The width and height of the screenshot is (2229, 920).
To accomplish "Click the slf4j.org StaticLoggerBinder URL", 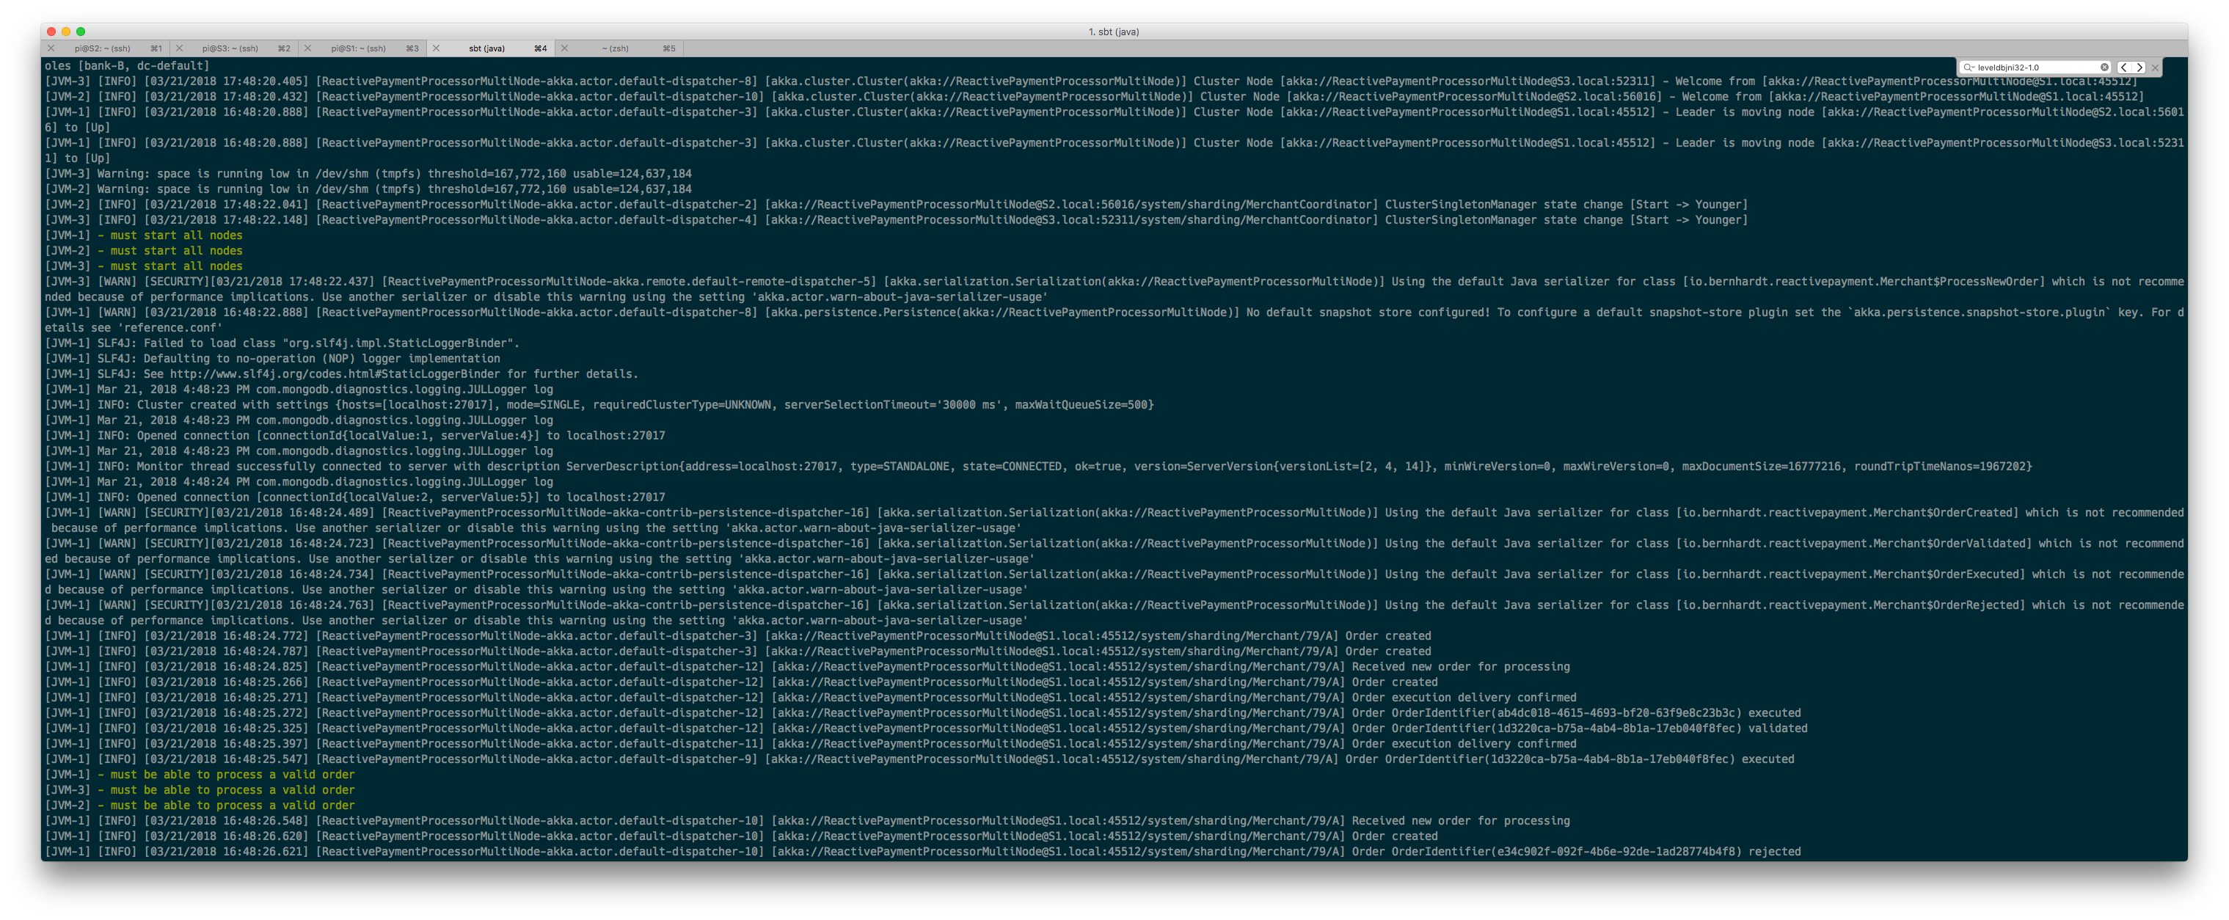I will 334,374.
